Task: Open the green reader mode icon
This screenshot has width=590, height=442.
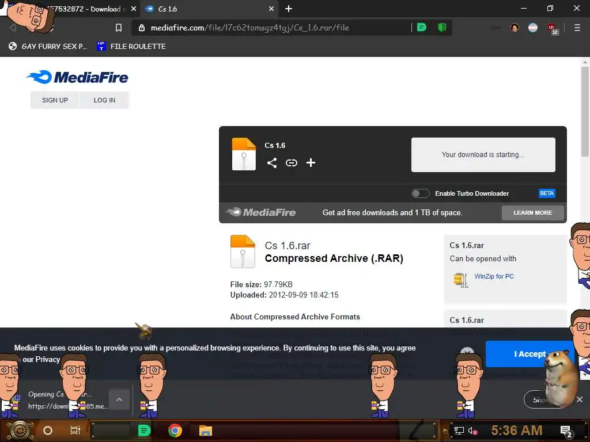Action: 422,27
